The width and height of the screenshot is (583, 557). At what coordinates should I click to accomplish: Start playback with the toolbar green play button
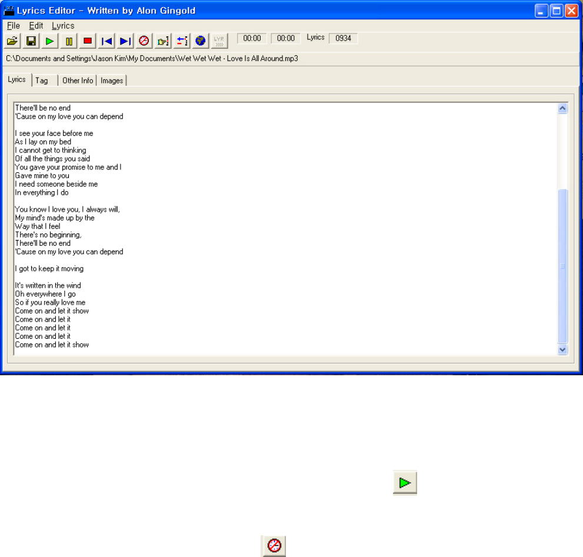50,41
